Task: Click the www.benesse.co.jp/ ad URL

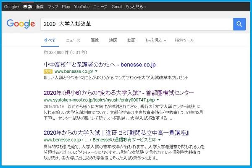Action: [74, 71]
